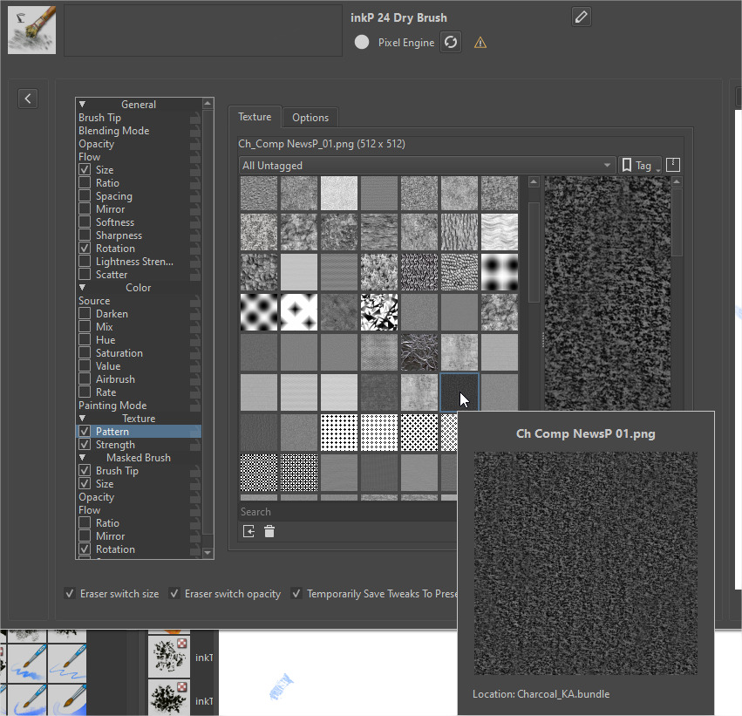The image size is (742, 716).
Task: Toggle the Size checkbox under General
Action: tap(85, 170)
